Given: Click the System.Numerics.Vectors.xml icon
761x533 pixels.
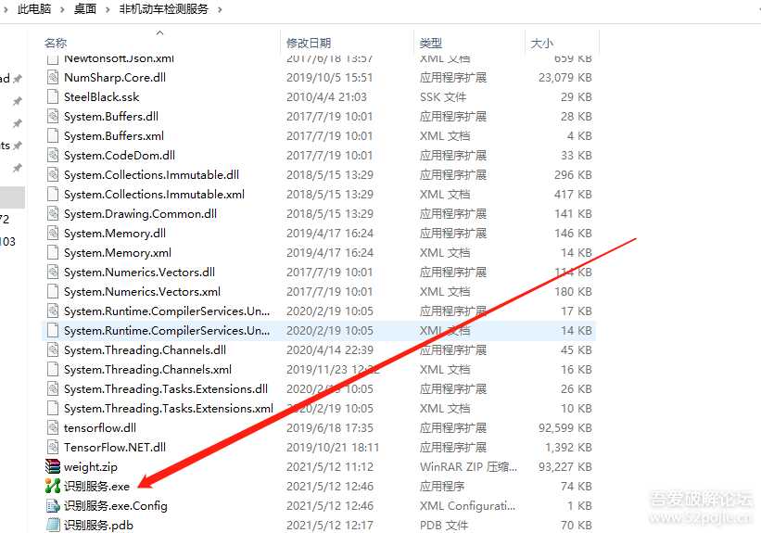Looking at the screenshot, I should [53, 292].
